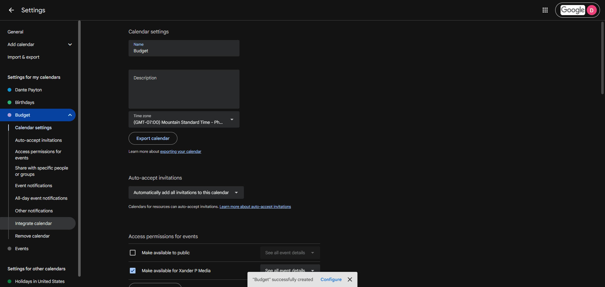This screenshot has width=605, height=287.
Task: Open the exporting your calendar link
Action: [181, 152]
